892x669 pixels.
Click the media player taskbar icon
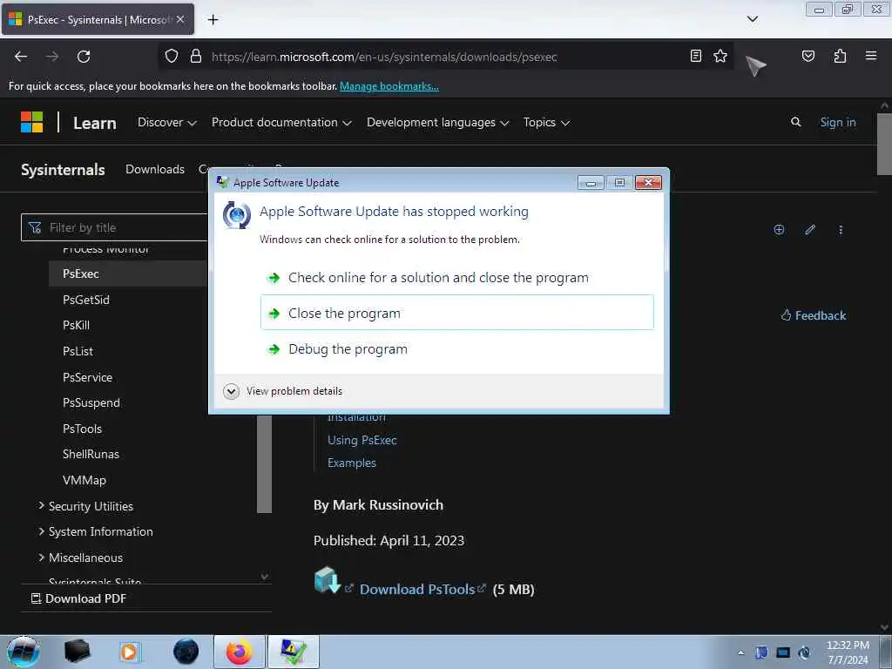point(129,652)
